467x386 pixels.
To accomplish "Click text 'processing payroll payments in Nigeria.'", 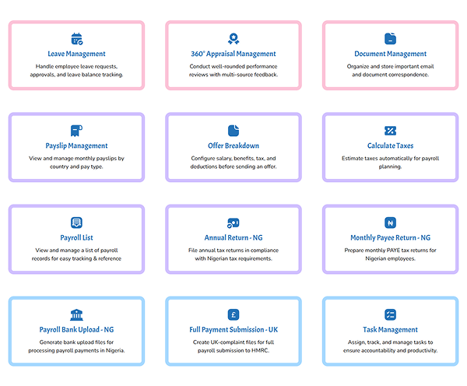I will 76,350.
